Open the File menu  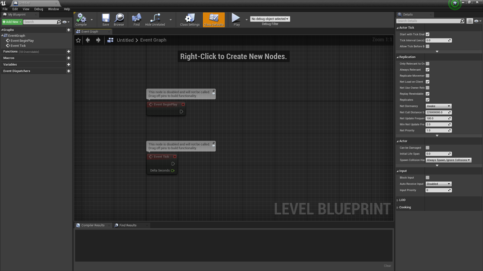pos(5,9)
